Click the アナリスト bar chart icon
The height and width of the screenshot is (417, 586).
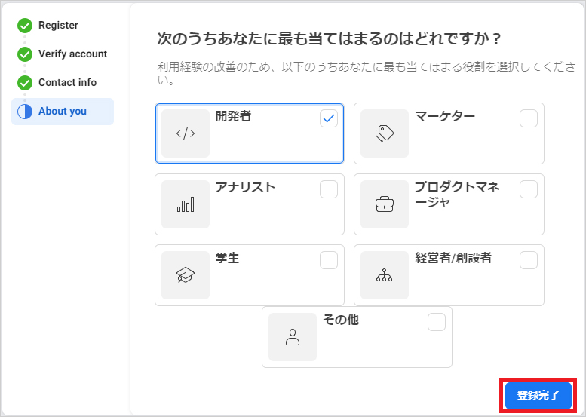pos(186,204)
